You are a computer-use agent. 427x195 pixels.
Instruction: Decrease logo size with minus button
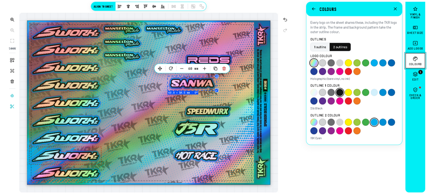point(182,68)
